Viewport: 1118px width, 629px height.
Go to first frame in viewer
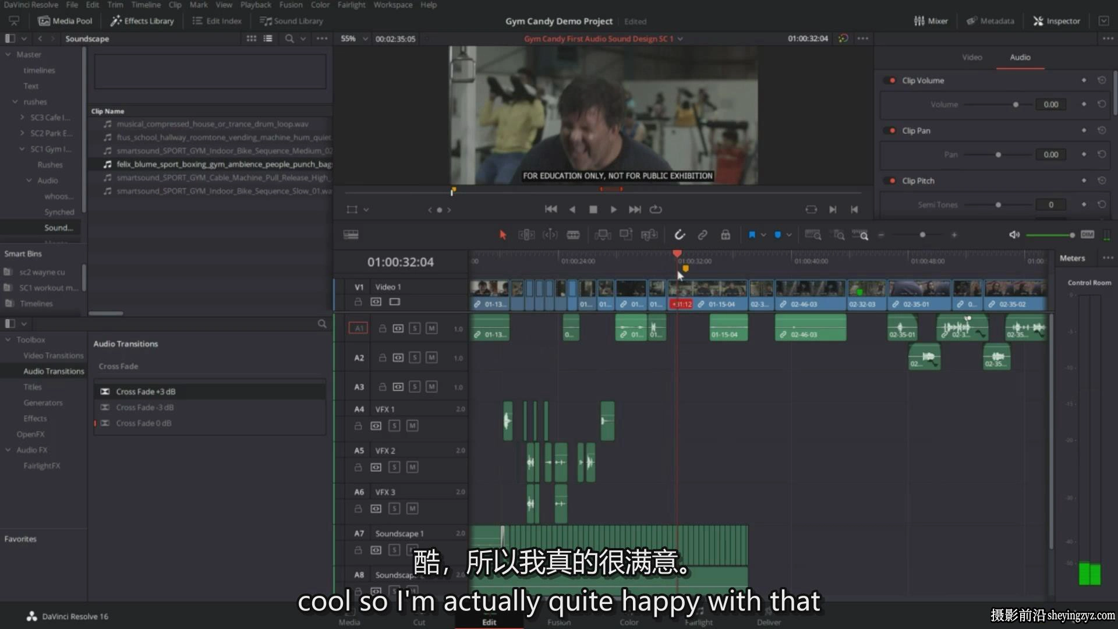[551, 209]
